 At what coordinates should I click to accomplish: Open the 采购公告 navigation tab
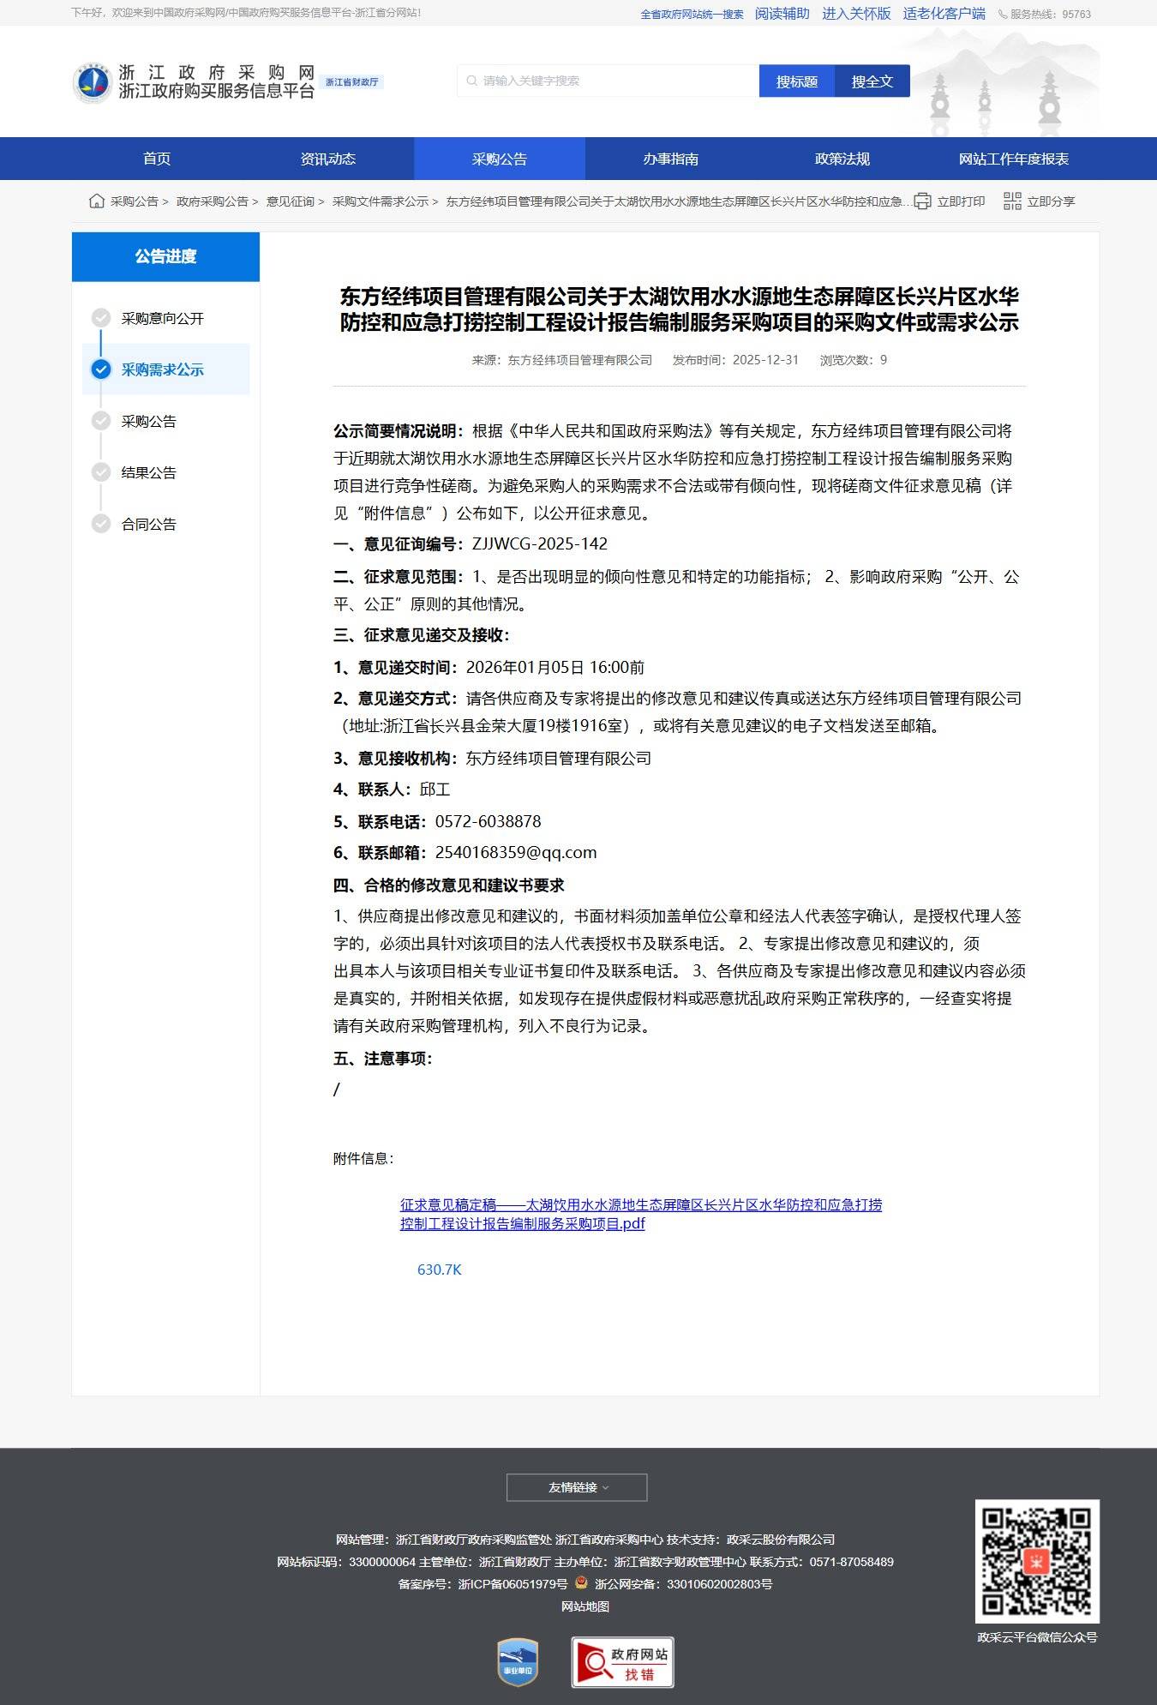point(499,159)
